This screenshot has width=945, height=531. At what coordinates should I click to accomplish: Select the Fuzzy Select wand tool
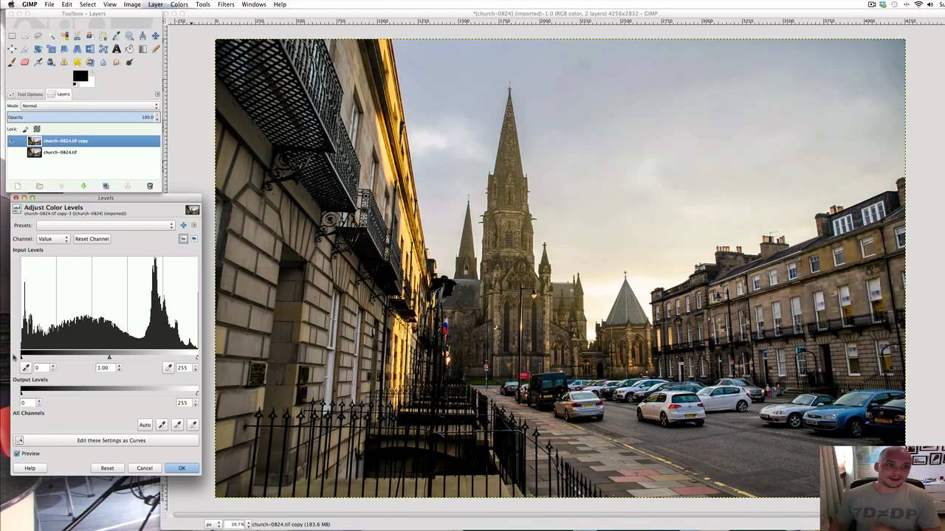(52, 35)
